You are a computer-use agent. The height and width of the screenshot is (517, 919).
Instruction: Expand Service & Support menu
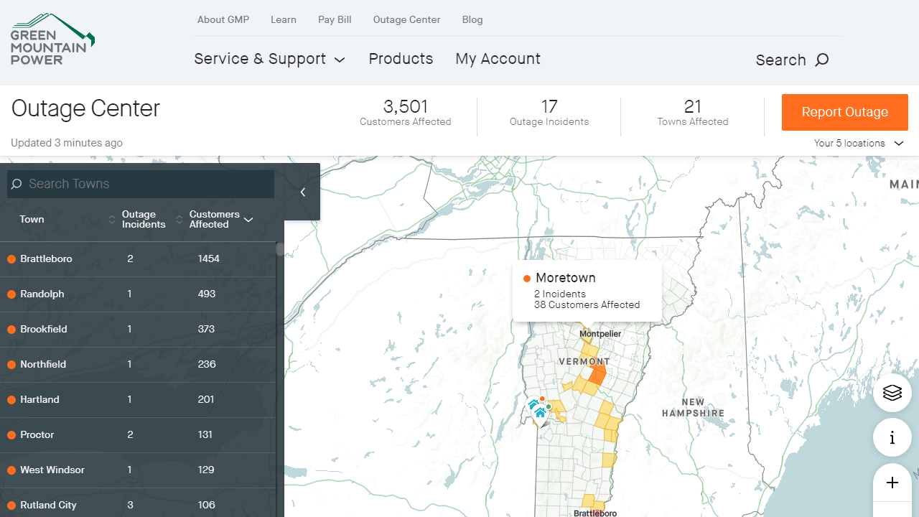coord(269,59)
